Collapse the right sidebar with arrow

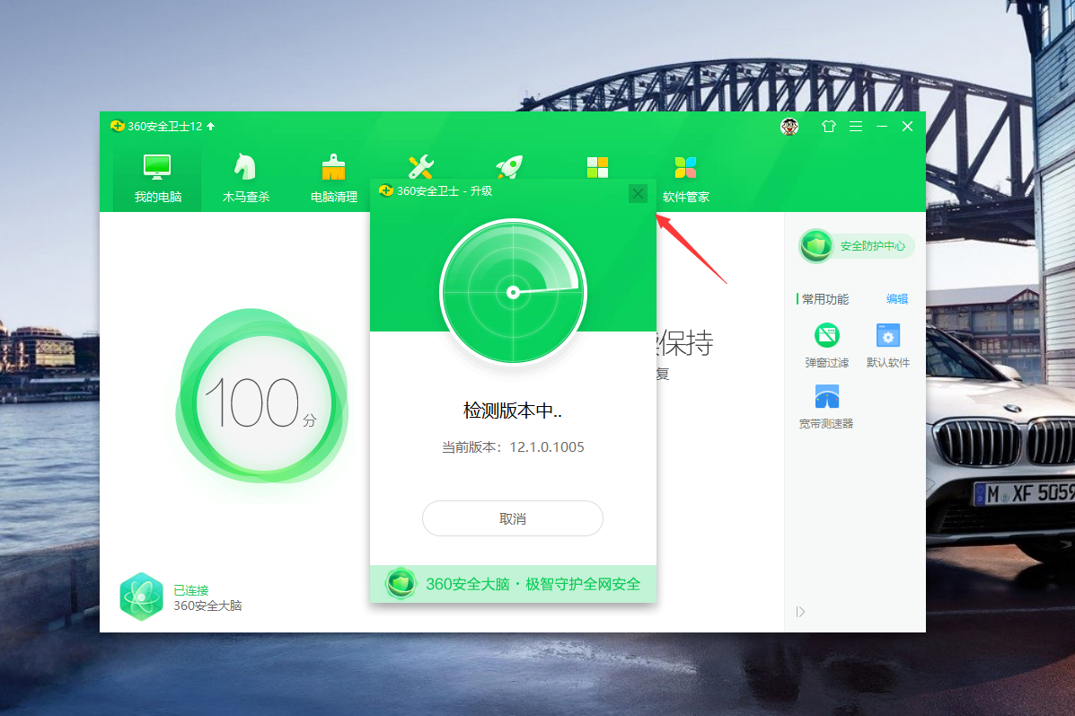click(800, 612)
